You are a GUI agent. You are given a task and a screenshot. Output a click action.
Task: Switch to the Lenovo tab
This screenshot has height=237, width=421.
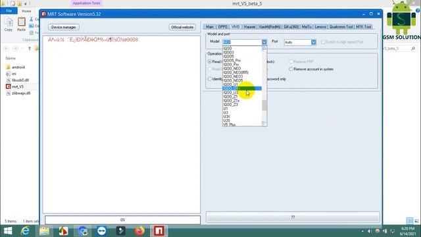tap(320, 27)
